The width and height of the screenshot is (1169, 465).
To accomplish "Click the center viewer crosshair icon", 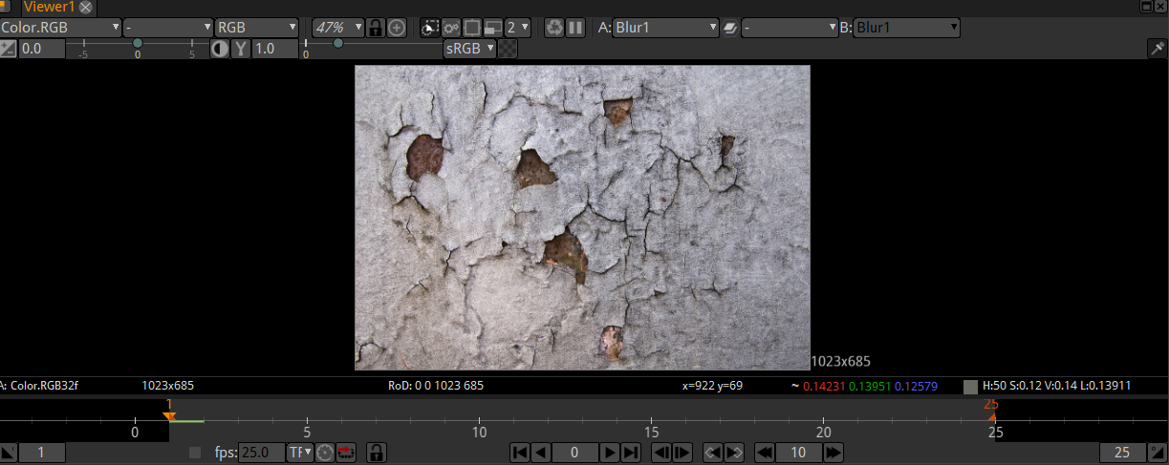I will 397,28.
